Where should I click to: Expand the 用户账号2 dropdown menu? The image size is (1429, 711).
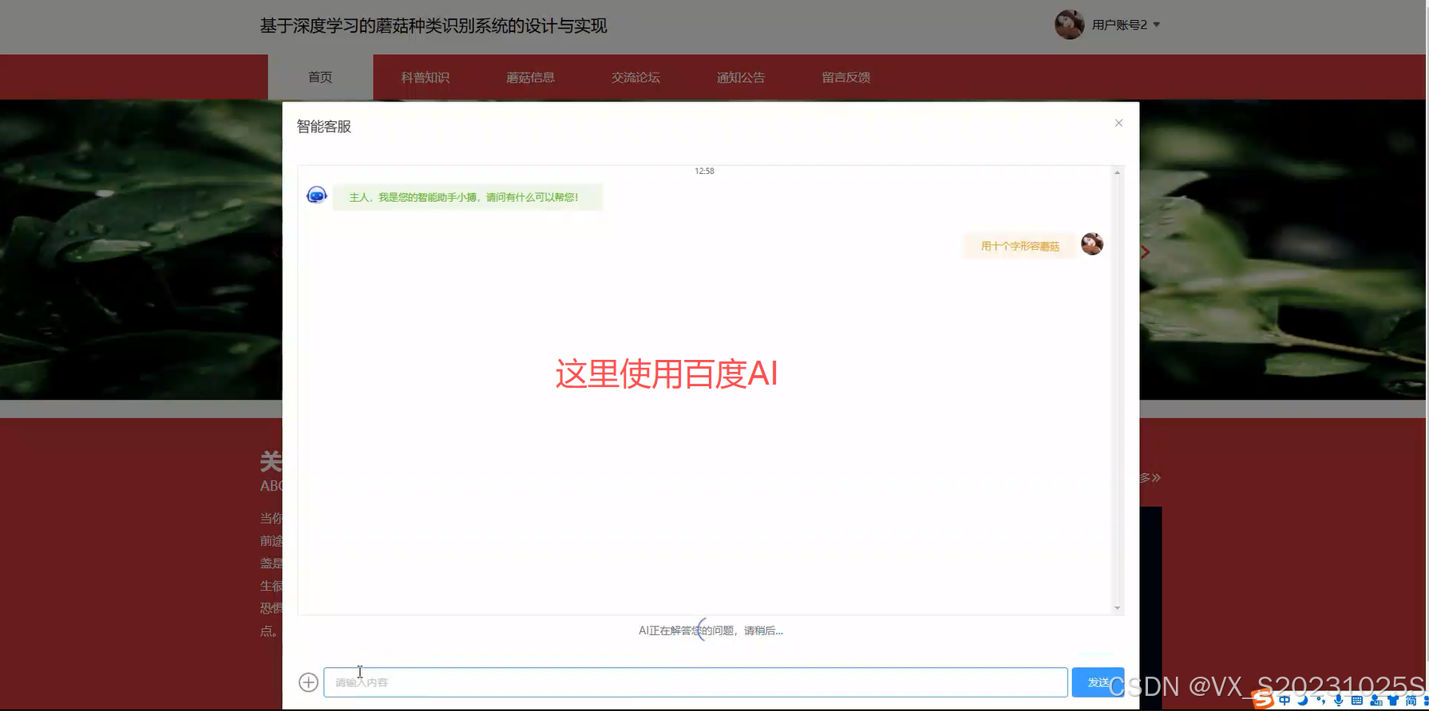(1126, 25)
